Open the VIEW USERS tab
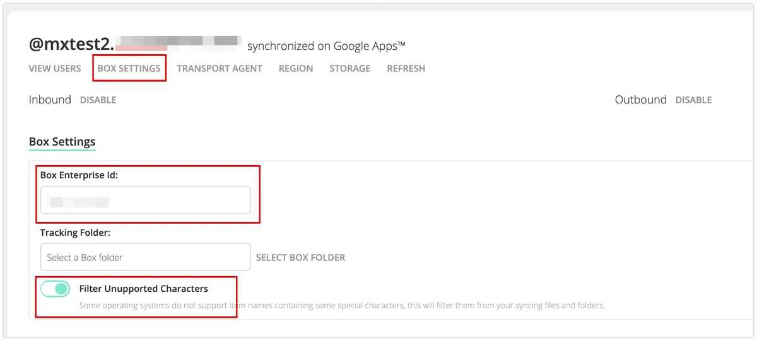This screenshot has height=341, width=757. (x=55, y=68)
